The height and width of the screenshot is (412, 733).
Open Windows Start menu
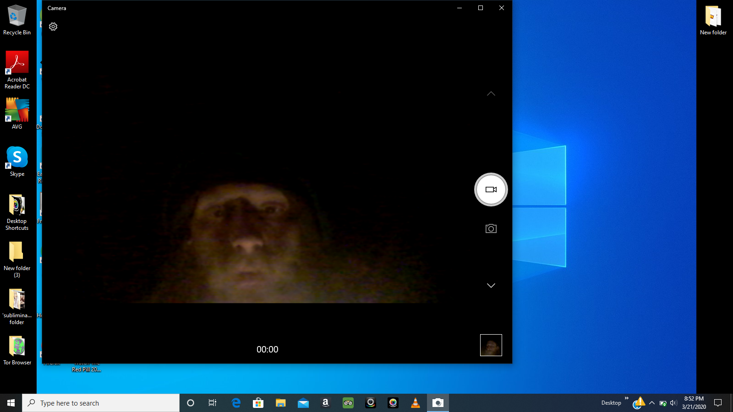pyautogui.click(x=11, y=403)
